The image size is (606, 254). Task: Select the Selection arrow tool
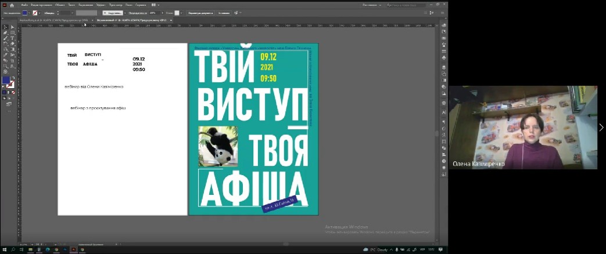tap(5, 27)
